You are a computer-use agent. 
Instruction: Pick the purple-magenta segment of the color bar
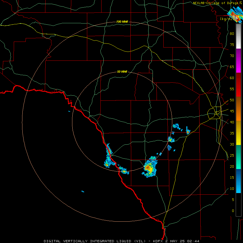pos(238,61)
